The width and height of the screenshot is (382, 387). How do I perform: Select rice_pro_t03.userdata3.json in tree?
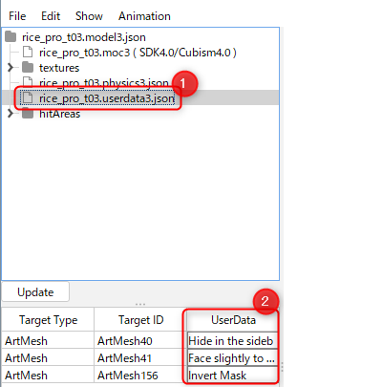click(x=107, y=98)
